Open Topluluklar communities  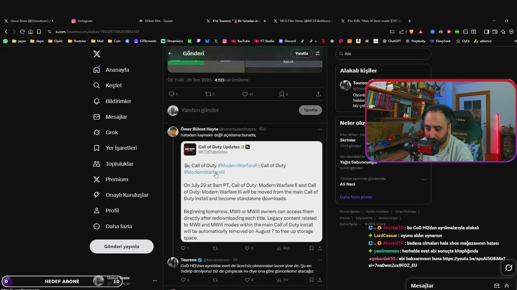[x=113, y=164]
